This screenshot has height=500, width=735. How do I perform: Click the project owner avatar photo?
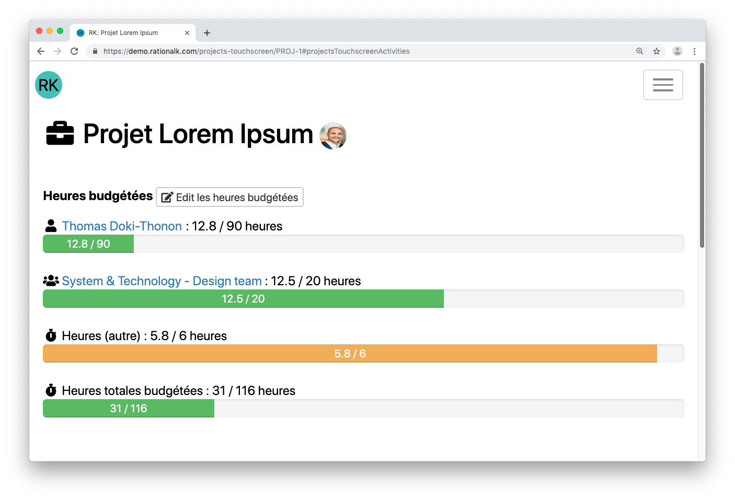(333, 136)
